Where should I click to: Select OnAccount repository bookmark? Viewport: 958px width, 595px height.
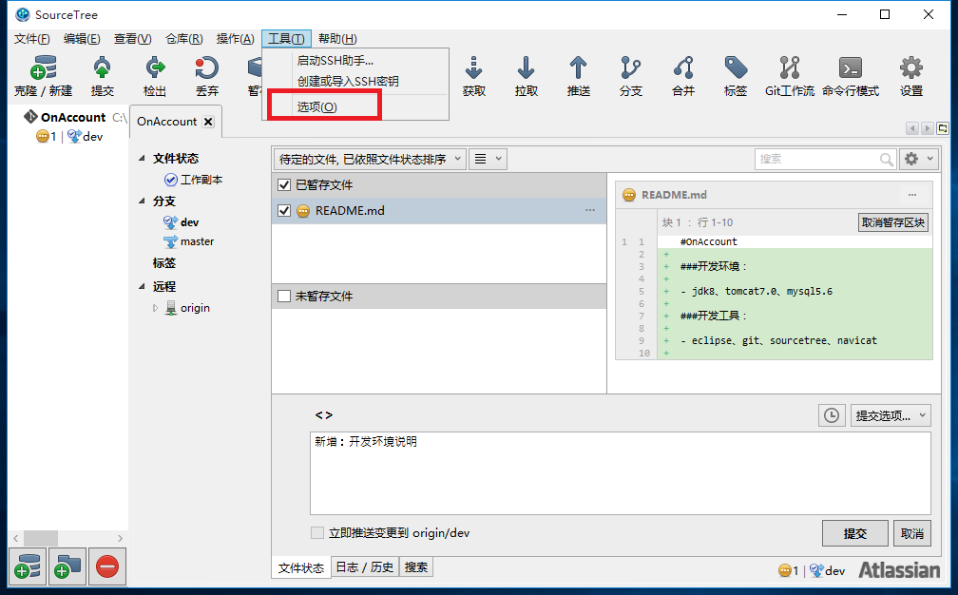tap(72, 117)
